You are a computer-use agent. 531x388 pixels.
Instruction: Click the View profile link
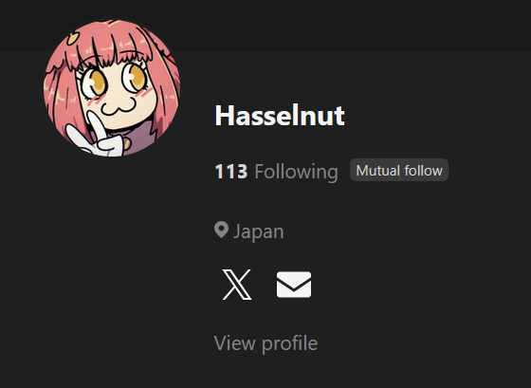coord(265,342)
